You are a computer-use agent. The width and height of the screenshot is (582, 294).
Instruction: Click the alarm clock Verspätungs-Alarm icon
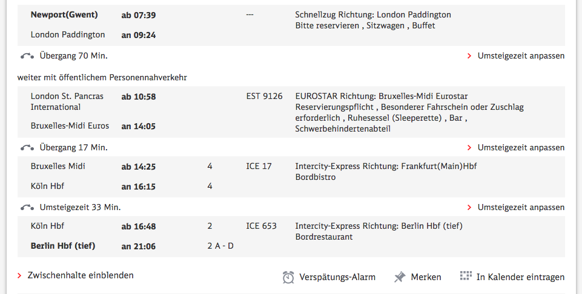[x=288, y=277]
